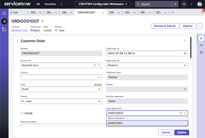Screen dimensions: 205x138
Task: Click the Update button
Action: tap(182, 132)
